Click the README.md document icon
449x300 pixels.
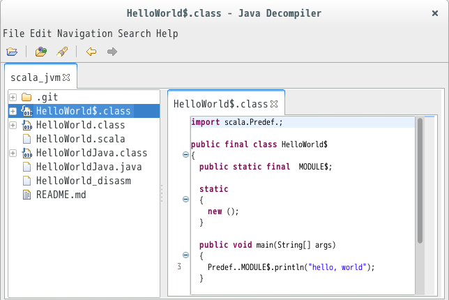26,195
